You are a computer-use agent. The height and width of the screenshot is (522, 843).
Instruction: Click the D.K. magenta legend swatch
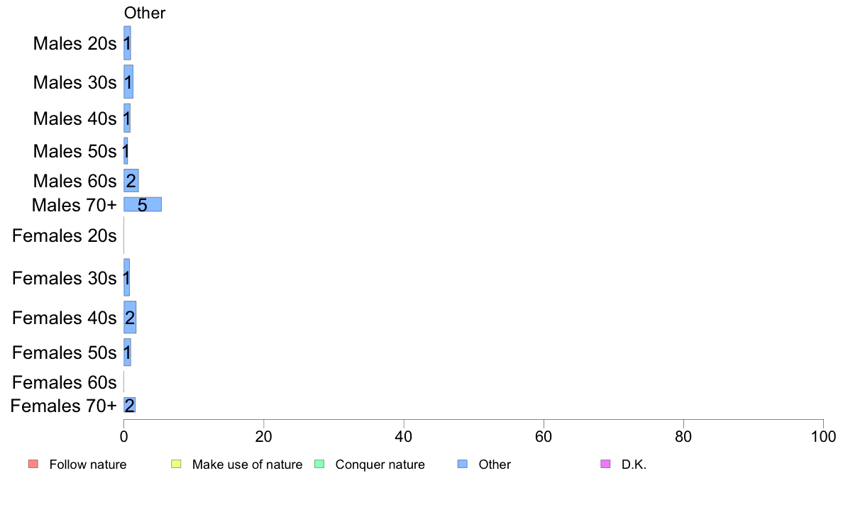click(x=605, y=464)
